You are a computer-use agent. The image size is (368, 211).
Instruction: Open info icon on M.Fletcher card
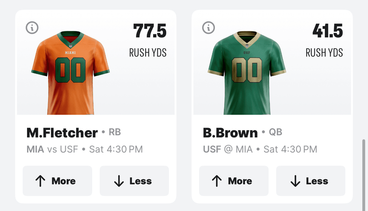(32, 27)
